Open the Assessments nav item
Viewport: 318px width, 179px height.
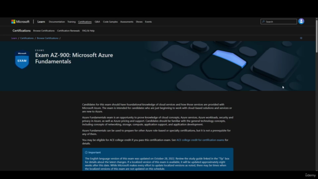point(127,22)
